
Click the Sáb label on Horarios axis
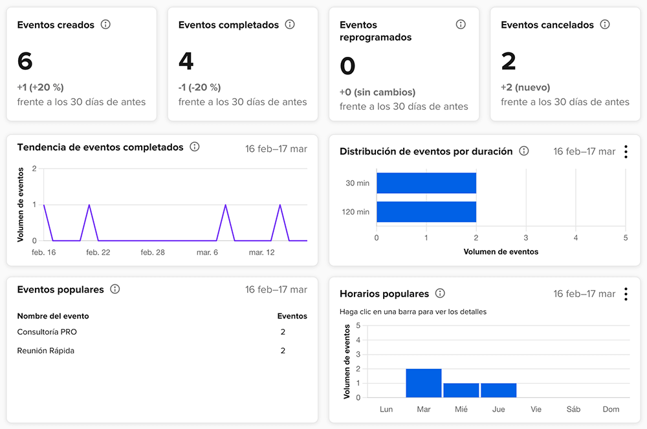pyautogui.click(x=573, y=409)
